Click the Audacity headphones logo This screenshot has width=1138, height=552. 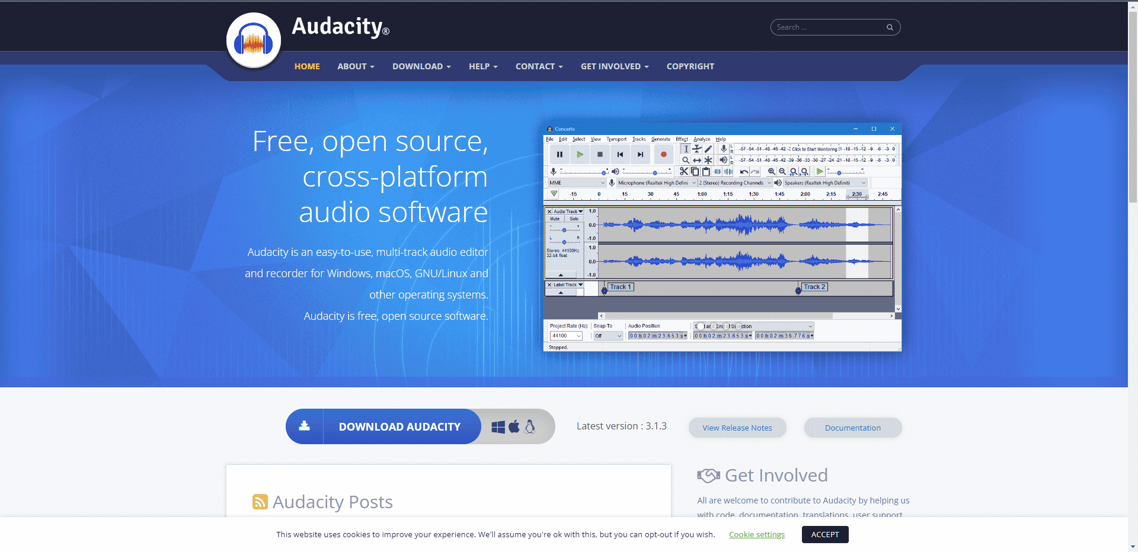[x=254, y=40]
